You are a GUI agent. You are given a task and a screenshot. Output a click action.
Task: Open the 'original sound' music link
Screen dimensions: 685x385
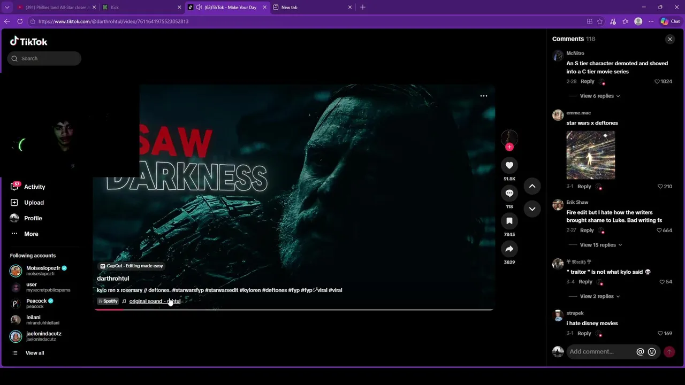[155, 301]
